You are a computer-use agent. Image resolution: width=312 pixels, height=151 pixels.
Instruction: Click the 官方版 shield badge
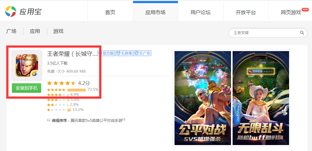106,53
